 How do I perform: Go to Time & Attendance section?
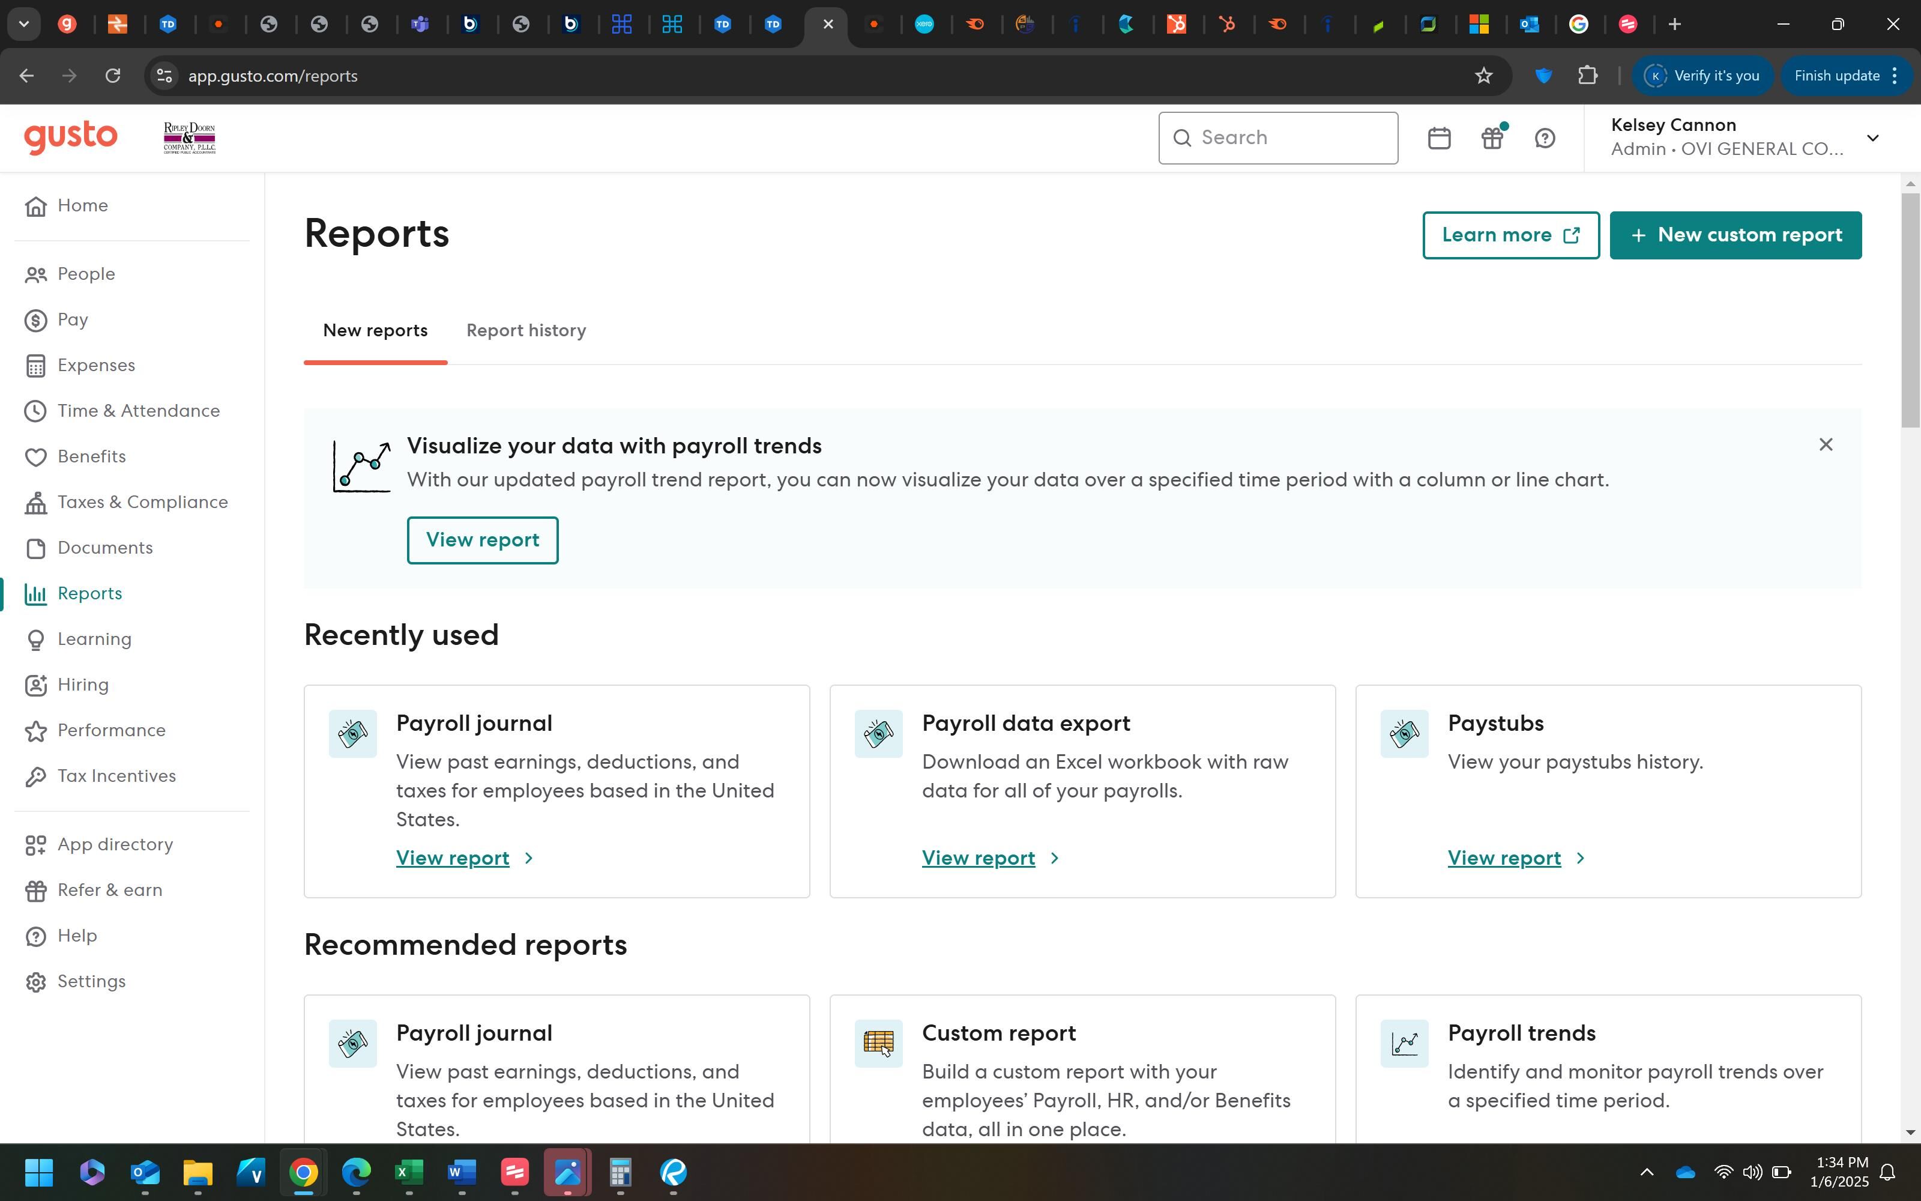click(x=138, y=411)
